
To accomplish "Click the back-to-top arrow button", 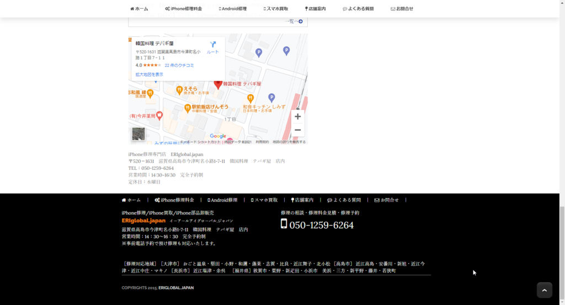I will pyautogui.click(x=545, y=290).
